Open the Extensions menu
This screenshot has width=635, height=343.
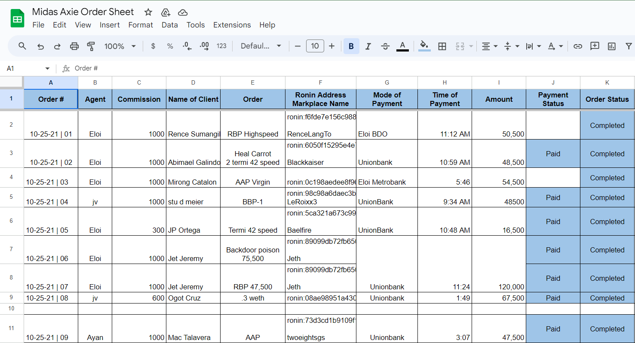click(232, 25)
